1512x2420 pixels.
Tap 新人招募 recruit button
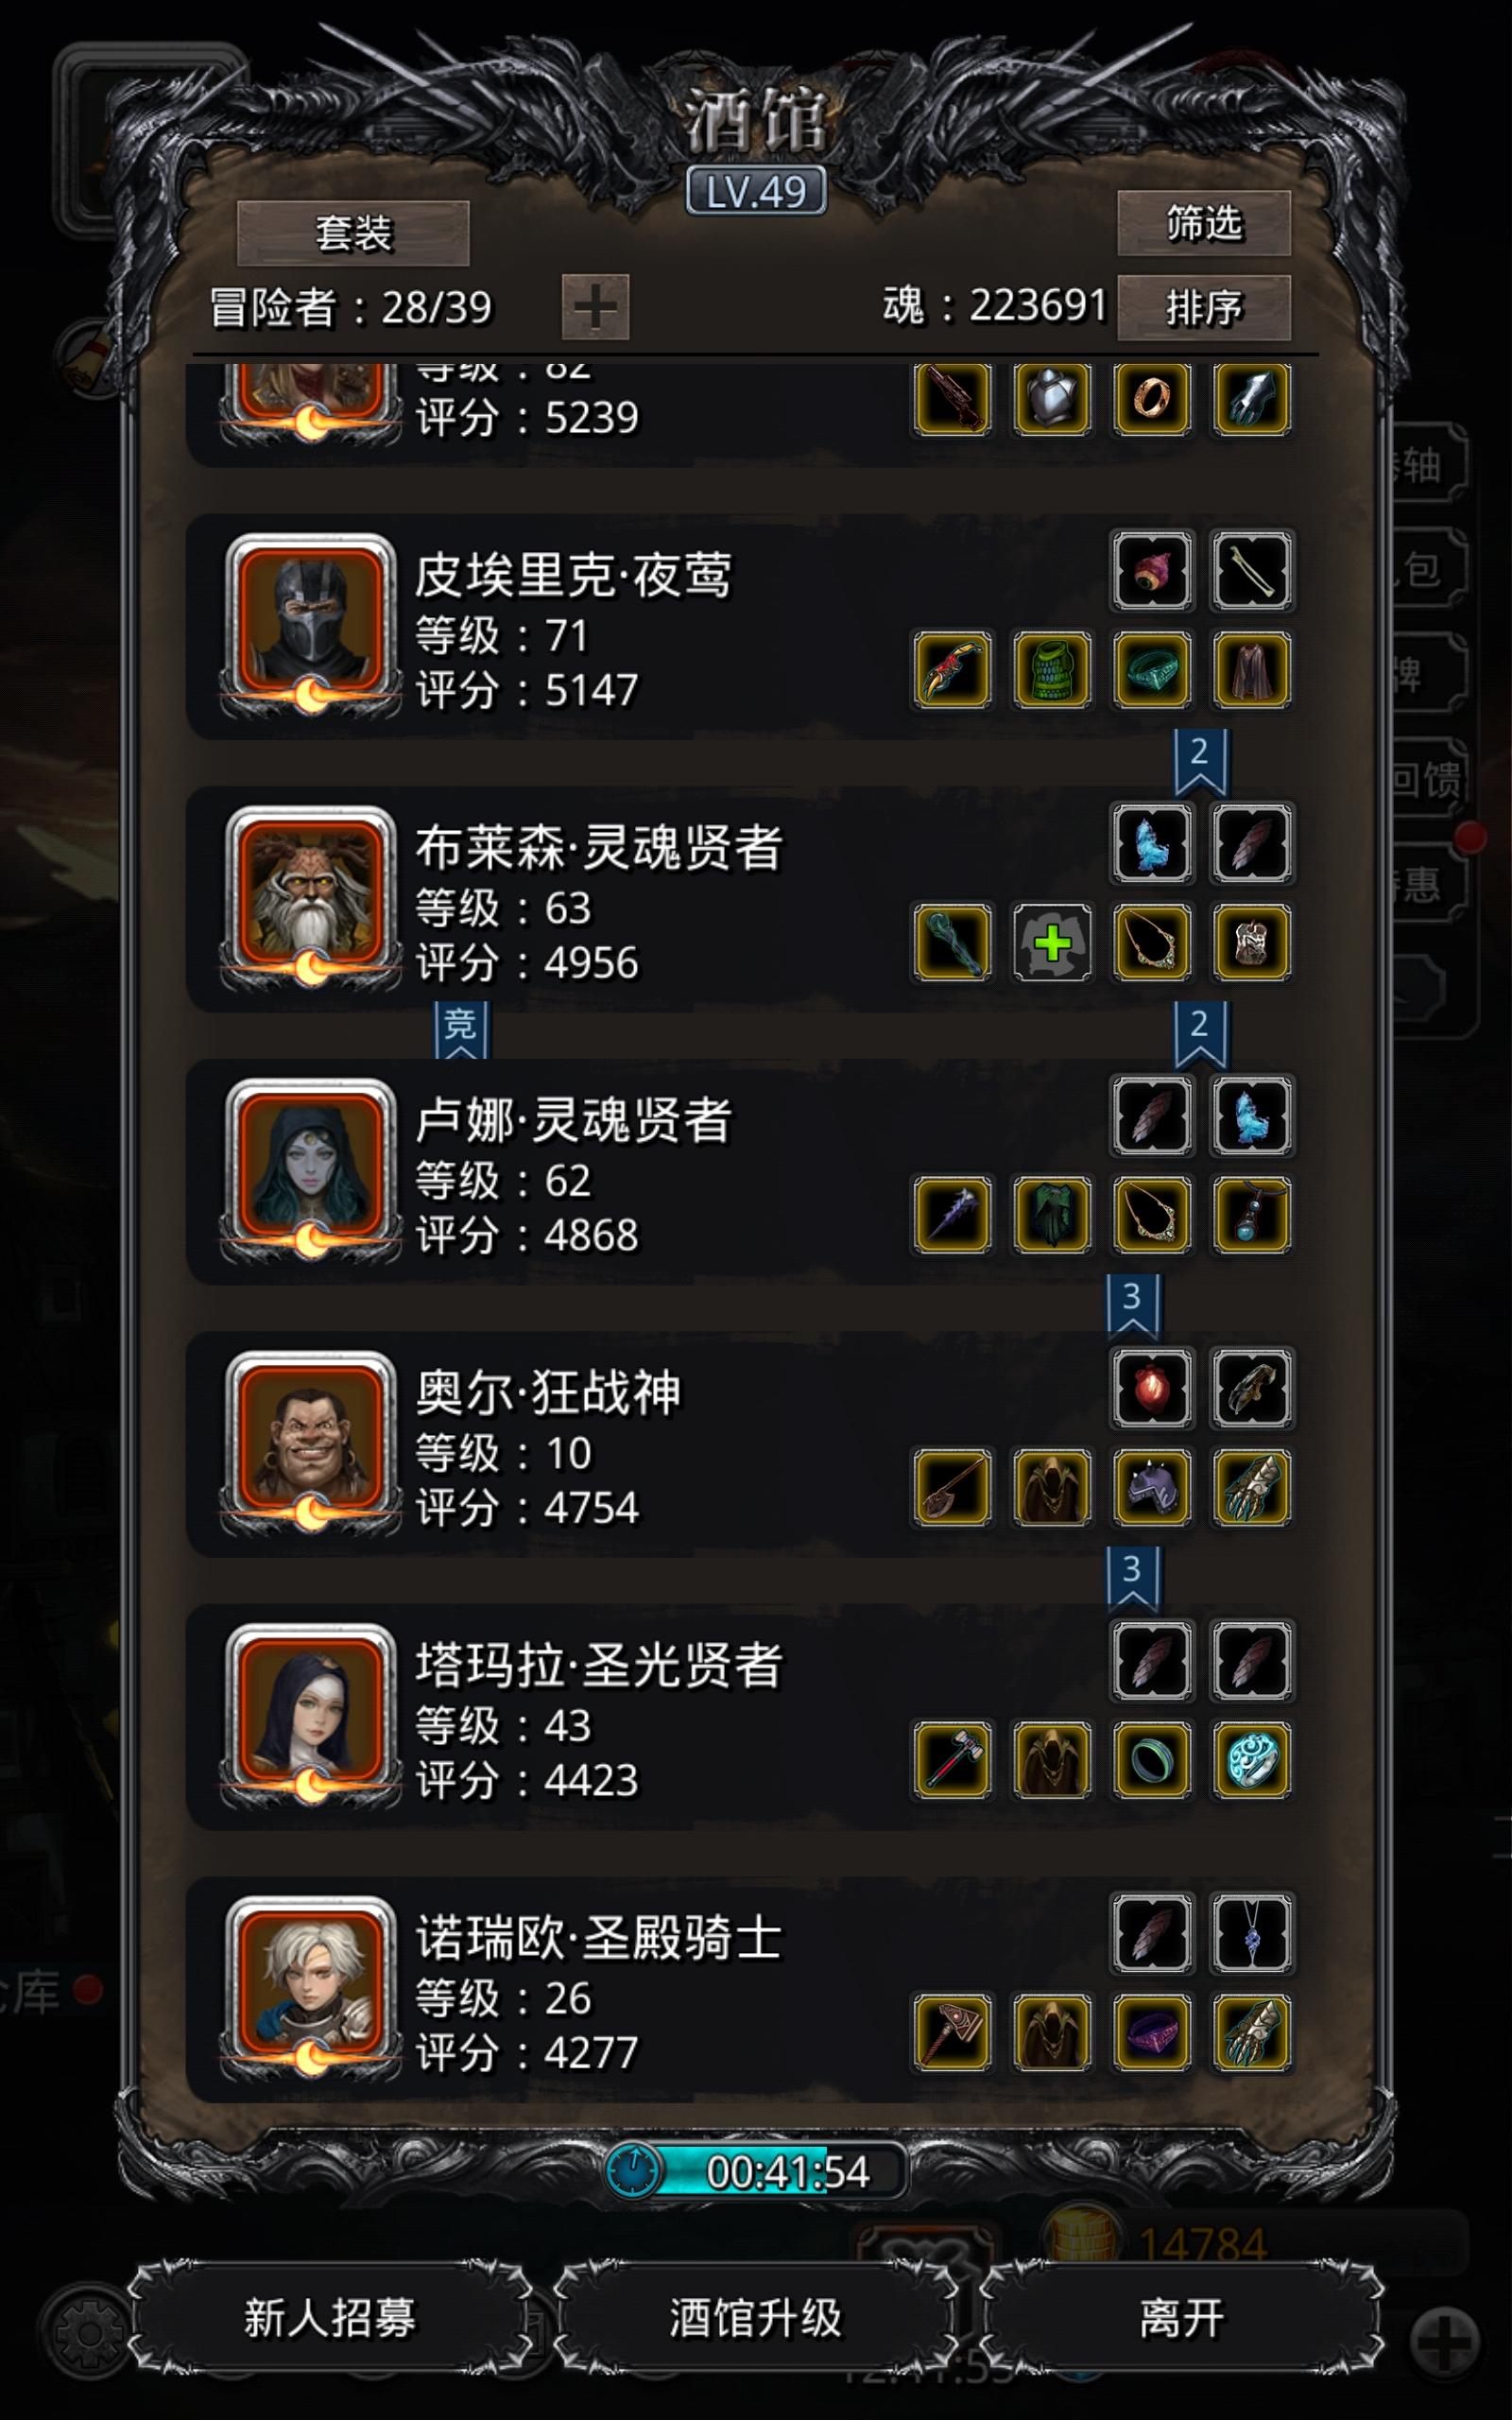tap(330, 2317)
